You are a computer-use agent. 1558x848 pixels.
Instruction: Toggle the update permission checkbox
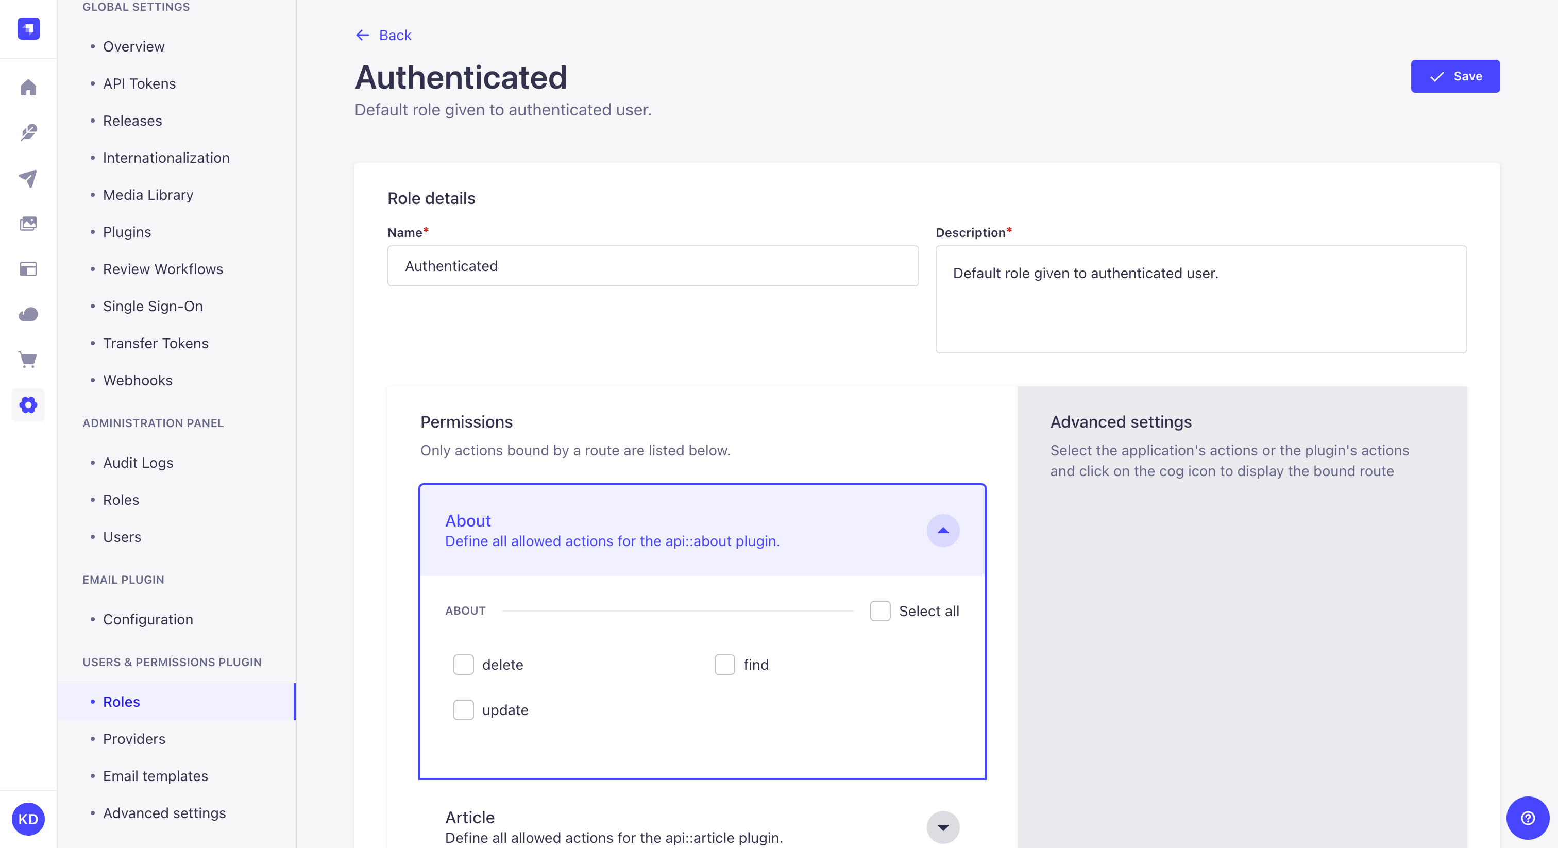tap(463, 710)
